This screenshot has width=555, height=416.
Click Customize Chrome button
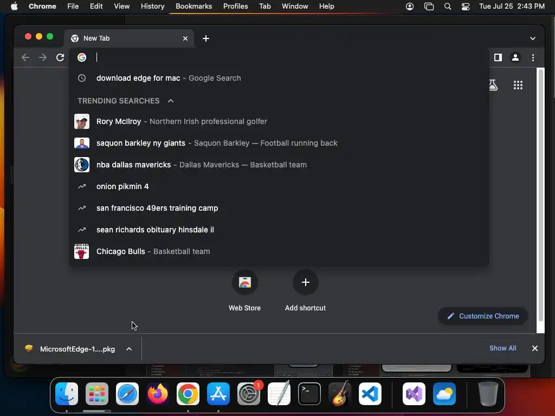tap(483, 316)
